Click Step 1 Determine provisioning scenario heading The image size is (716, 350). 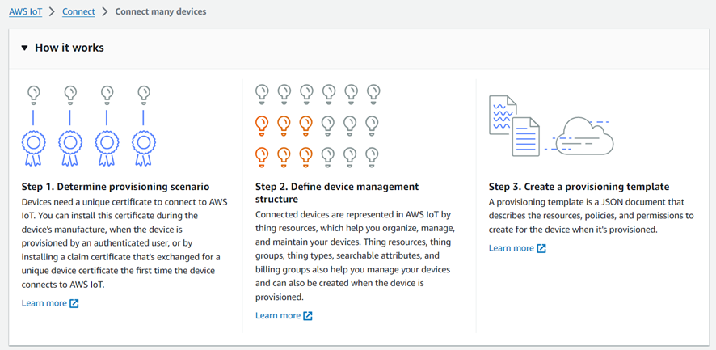116,187
